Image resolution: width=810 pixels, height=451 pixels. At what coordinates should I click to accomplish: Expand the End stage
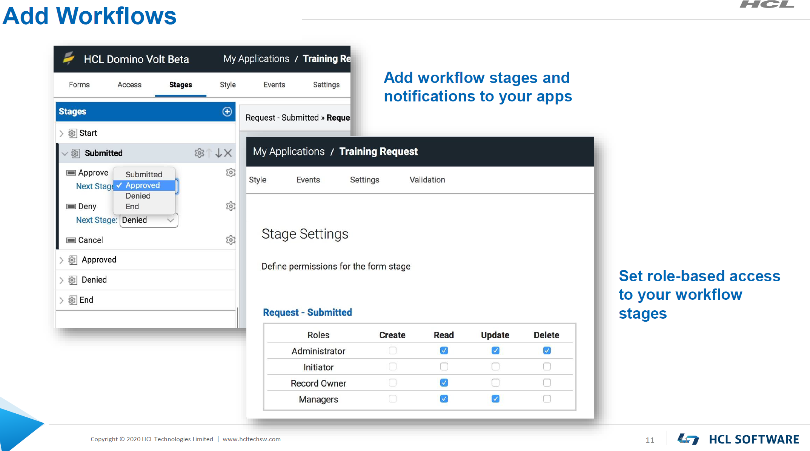pos(61,300)
